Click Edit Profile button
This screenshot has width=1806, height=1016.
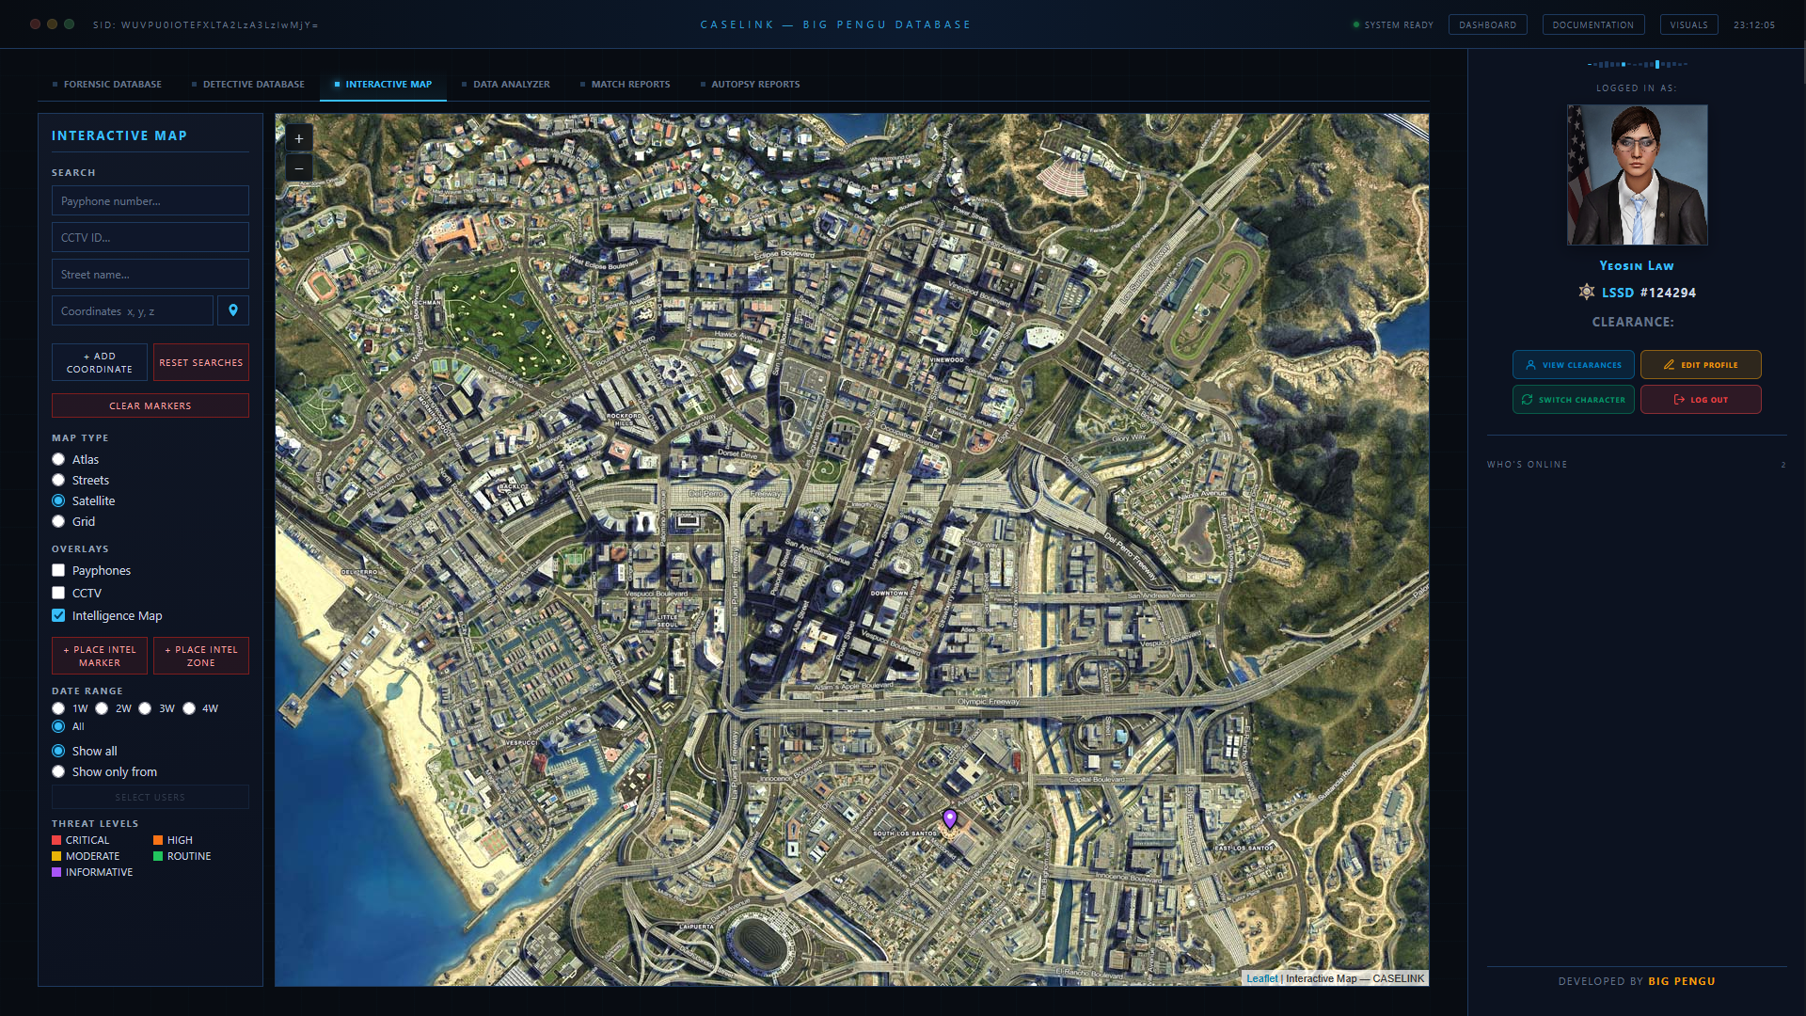(x=1701, y=365)
